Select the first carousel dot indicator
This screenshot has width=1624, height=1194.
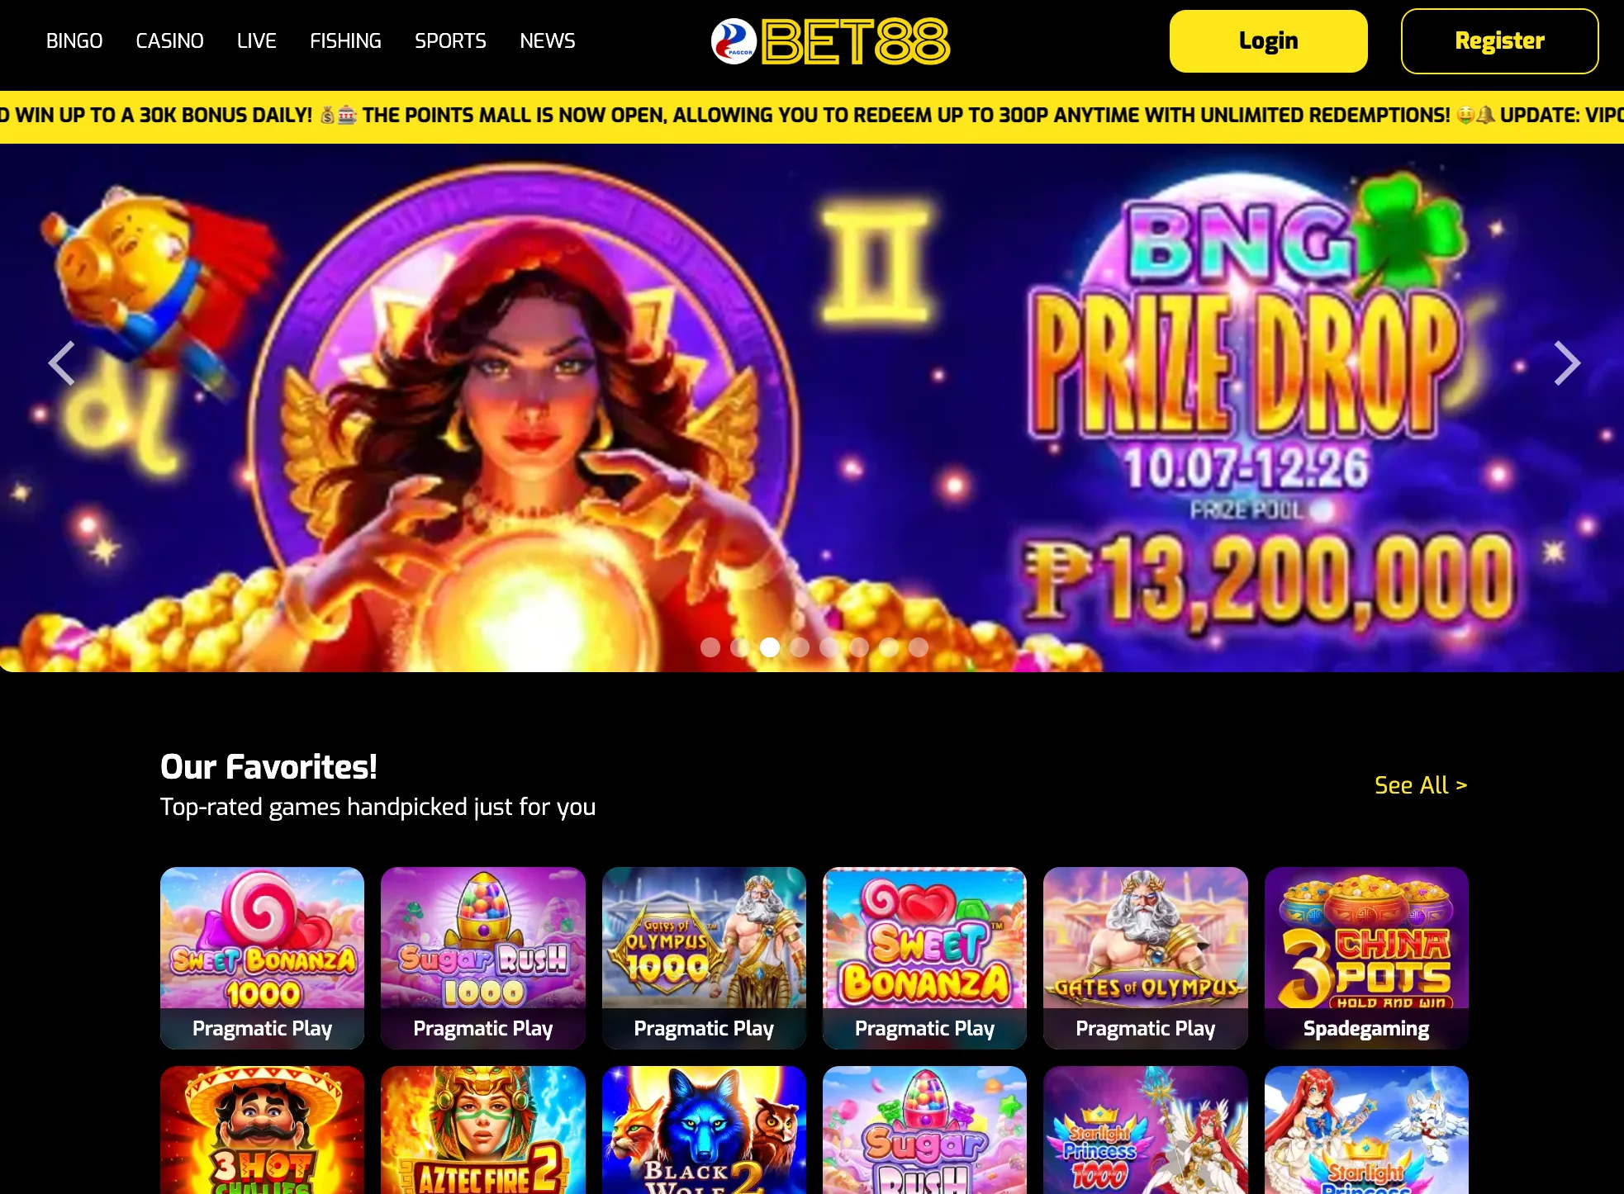(710, 647)
